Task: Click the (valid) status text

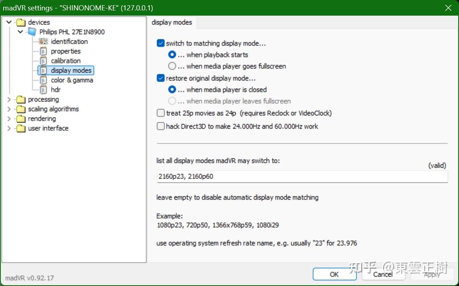Action: click(x=437, y=166)
